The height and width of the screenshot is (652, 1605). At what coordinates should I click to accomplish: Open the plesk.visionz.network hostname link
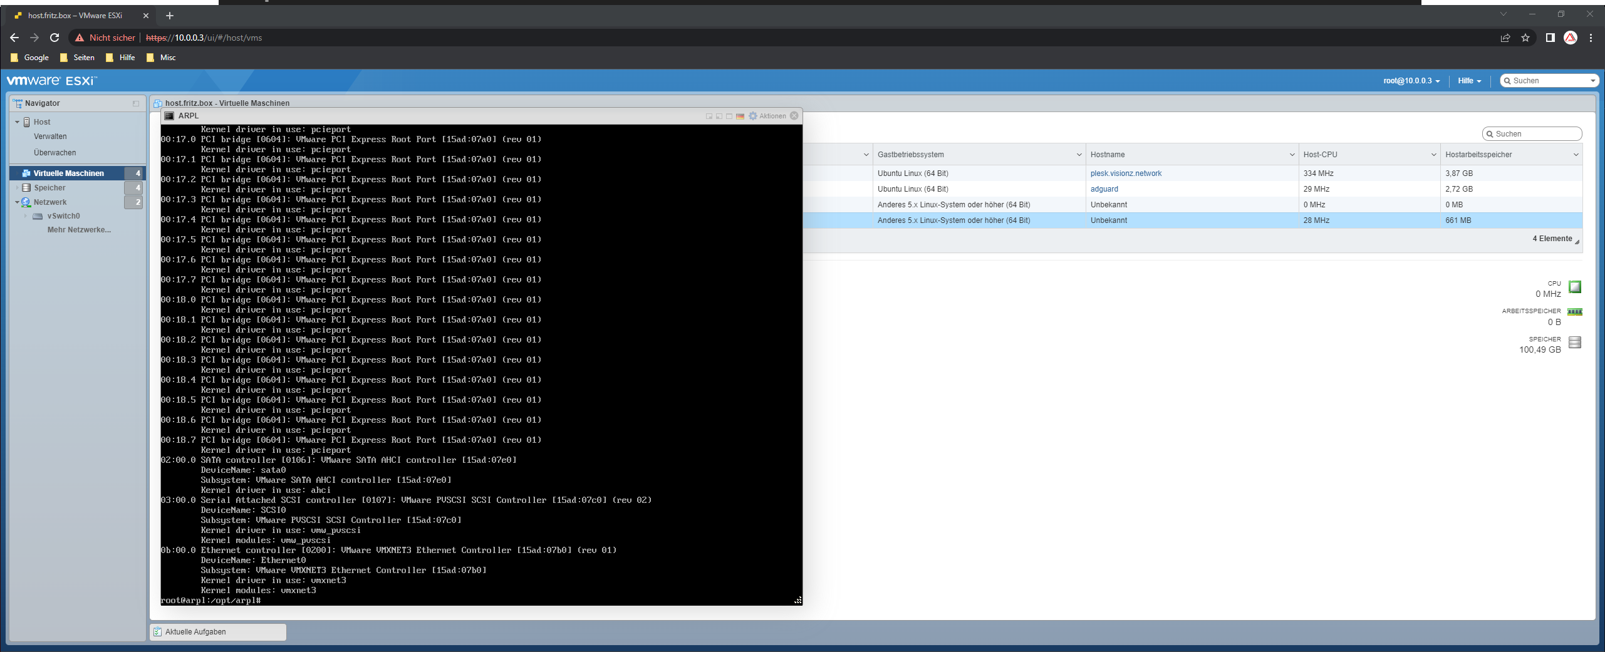click(1125, 173)
